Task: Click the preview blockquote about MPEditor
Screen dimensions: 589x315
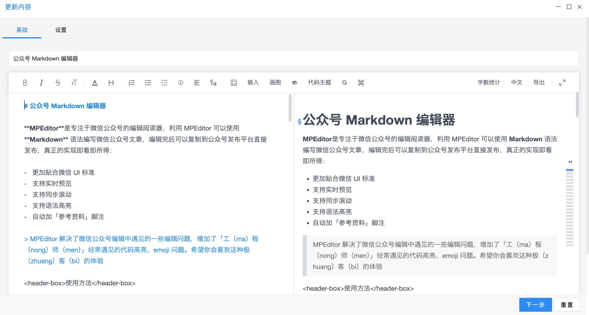Action: [x=430, y=256]
